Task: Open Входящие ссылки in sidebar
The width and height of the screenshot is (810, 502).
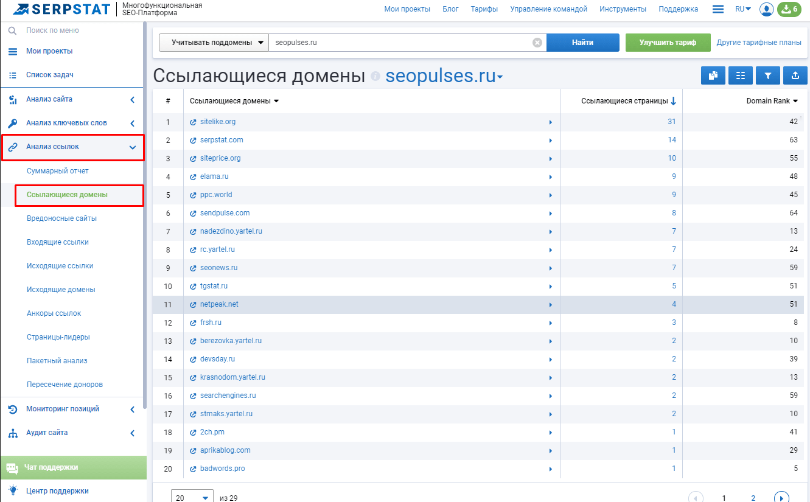Action: tap(58, 242)
